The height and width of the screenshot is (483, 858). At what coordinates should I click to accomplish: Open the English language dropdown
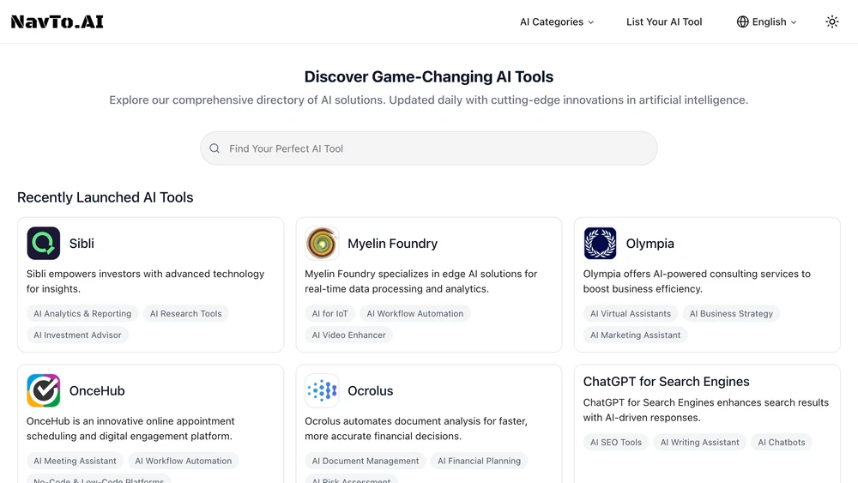pyautogui.click(x=766, y=22)
